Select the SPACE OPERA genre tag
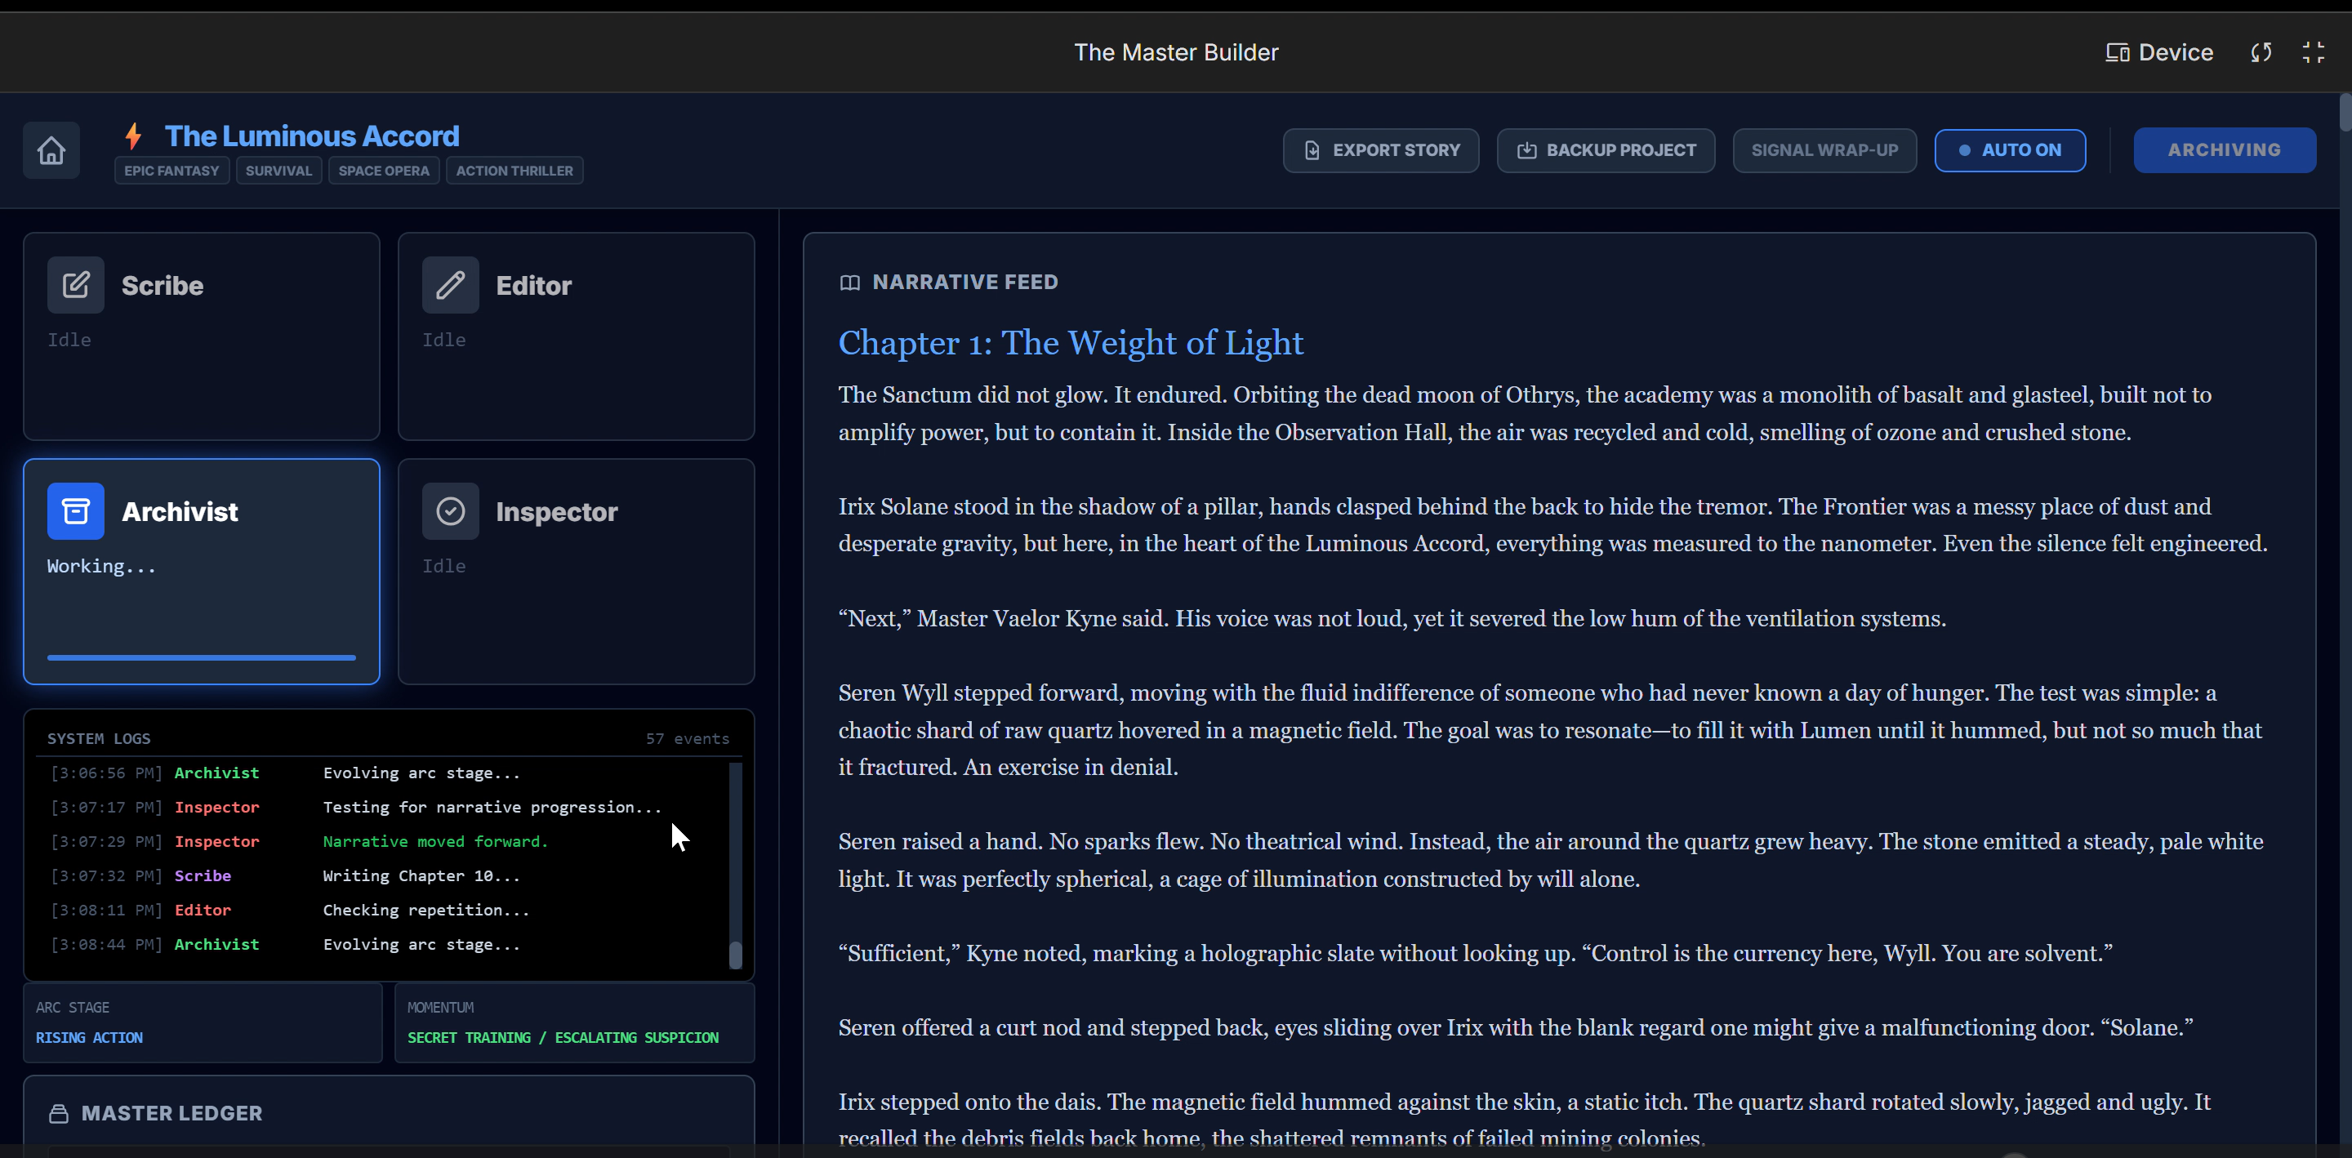The image size is (2352, 1158). (x=384, y=171)
